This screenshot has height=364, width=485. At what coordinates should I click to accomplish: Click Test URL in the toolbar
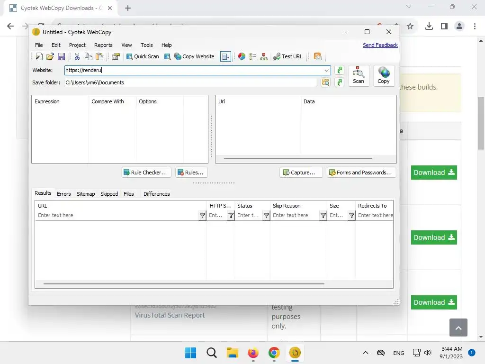[x=288, y=57]
